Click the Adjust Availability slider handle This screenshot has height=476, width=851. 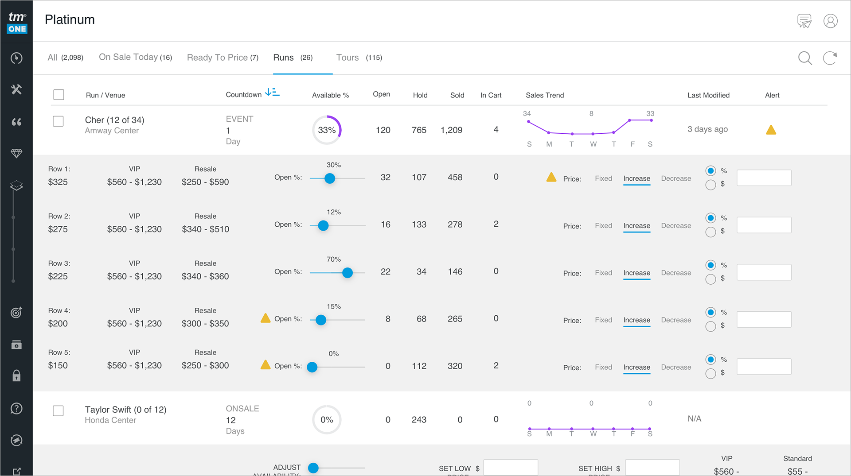[313, 468]
